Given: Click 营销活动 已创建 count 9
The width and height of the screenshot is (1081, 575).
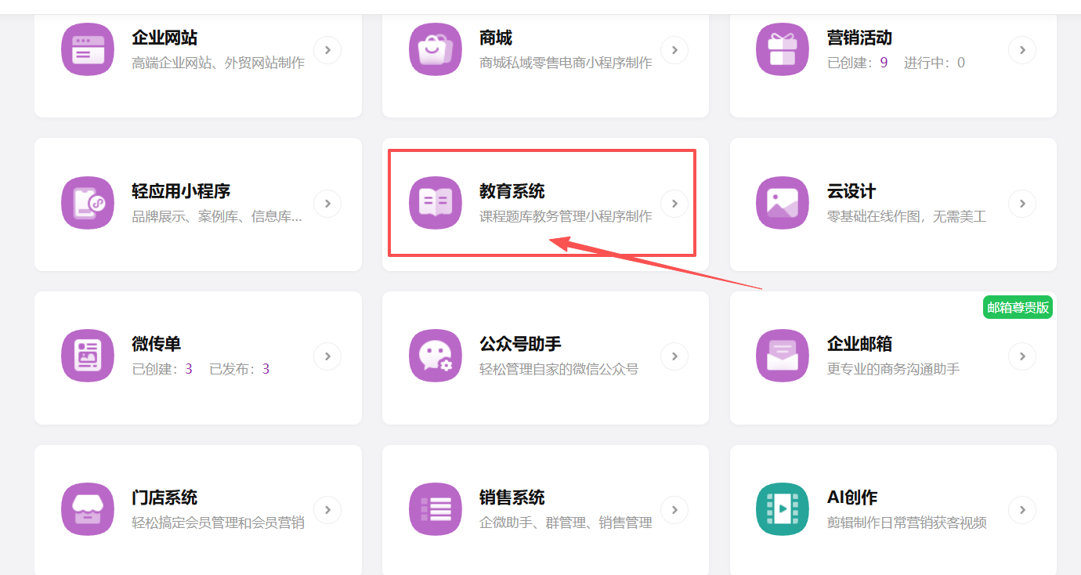Looking at the screenshot, I should click(x=884, y=63).
